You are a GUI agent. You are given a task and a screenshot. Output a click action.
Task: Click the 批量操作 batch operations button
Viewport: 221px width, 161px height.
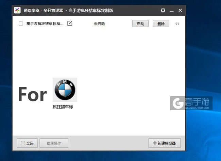point(54,143)
